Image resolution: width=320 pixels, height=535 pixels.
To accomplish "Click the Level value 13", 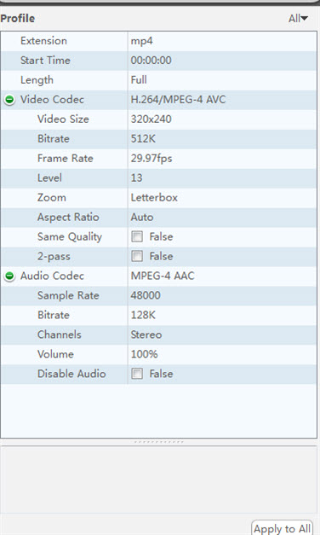I will pos(136,177).
